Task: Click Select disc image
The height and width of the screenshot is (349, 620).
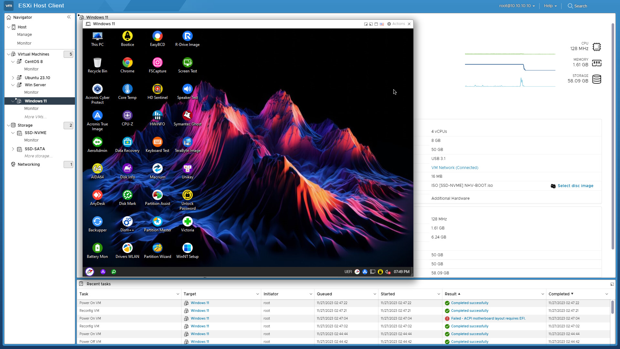Action: (575, 186)
